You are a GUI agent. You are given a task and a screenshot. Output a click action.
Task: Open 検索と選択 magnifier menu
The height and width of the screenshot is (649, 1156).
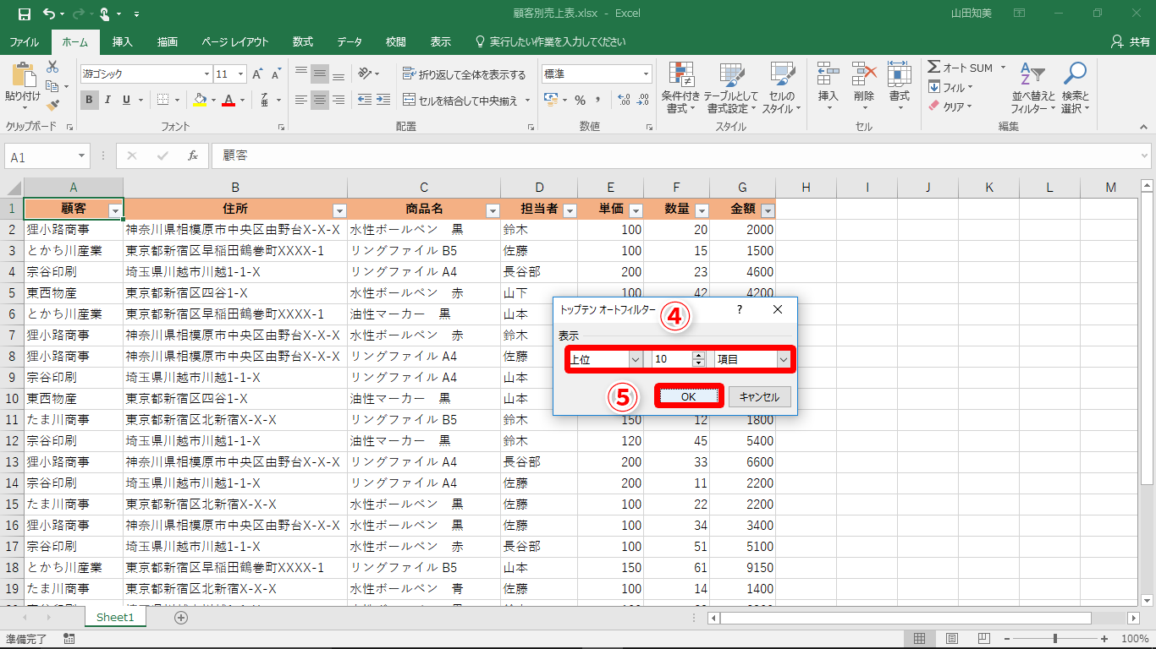(x=1075, y=88)
